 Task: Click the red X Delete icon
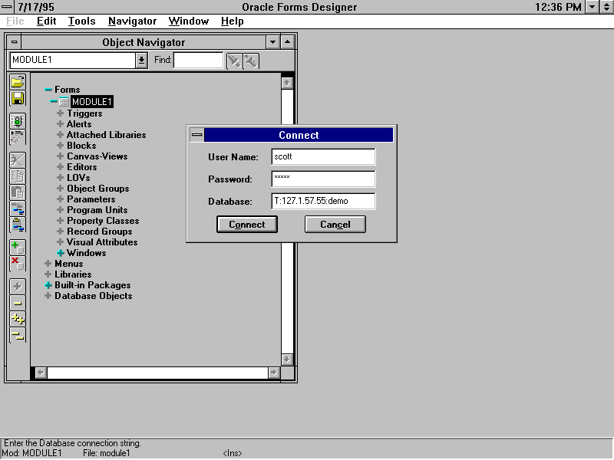point(17,263)
